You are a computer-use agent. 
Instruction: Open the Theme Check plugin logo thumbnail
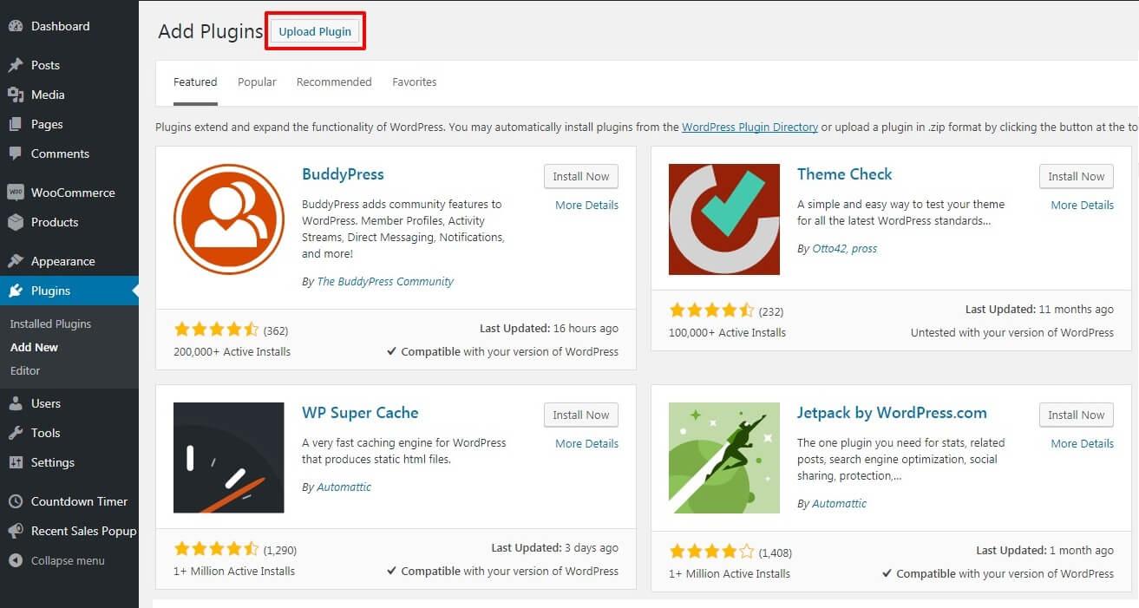point(724,219)
